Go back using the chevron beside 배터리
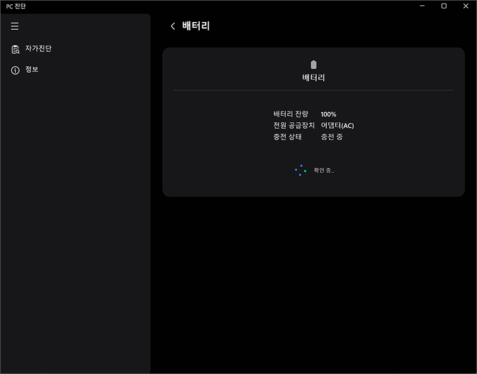 (x=172, y=26)
